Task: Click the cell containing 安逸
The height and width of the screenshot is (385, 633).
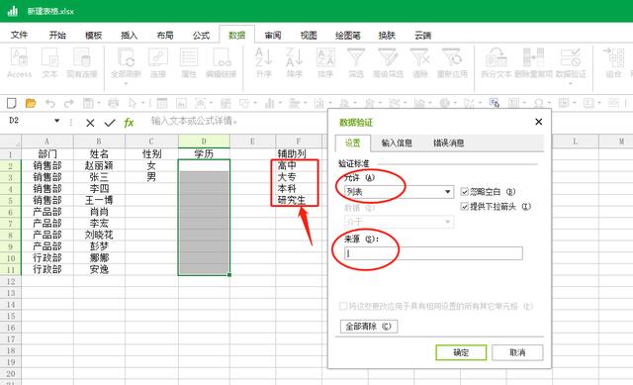Action: [x=99, y=269]
